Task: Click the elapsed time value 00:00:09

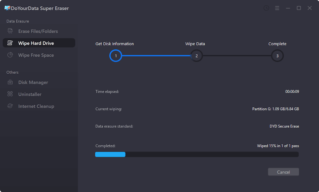Action: click(292, 91)
